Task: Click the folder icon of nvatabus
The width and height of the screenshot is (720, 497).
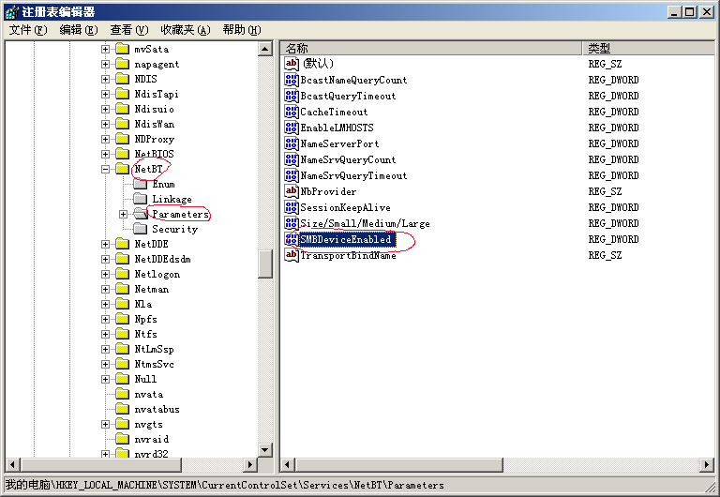Action: [x=122, y=409]
